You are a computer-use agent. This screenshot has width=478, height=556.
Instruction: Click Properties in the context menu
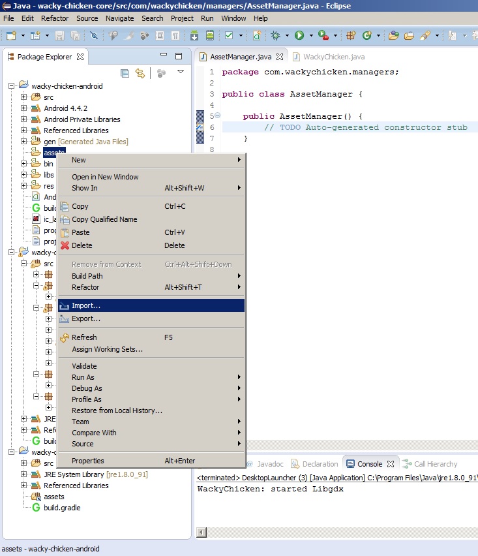[151, 461]
